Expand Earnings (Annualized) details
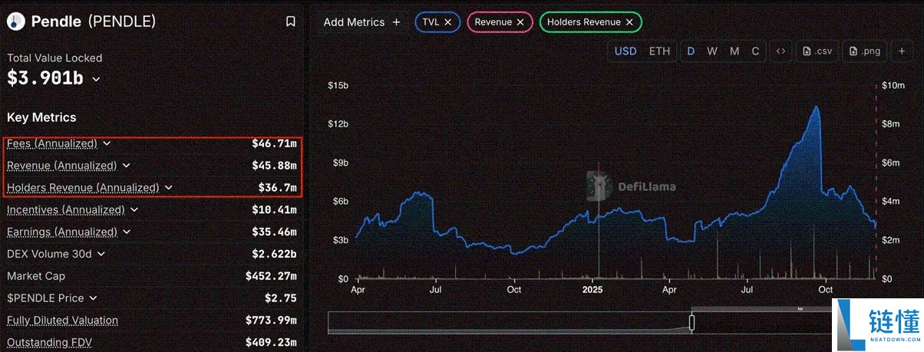924x352 pixels. (x=127, y=232)
